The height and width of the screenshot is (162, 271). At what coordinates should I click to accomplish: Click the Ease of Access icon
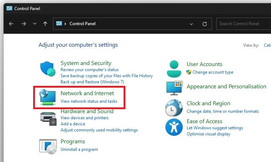point(174,127)
